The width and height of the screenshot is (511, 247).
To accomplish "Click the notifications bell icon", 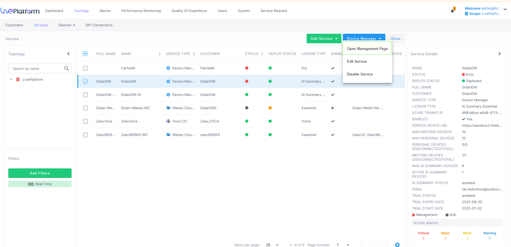I will click(452, 11).
